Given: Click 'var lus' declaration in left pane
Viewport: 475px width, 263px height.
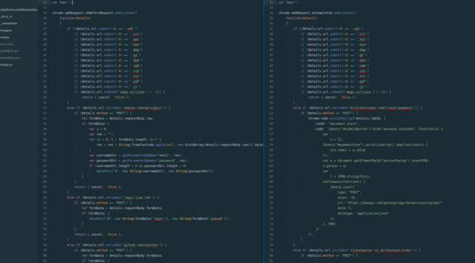Looking at the screenshot, I should coord(62,3).
